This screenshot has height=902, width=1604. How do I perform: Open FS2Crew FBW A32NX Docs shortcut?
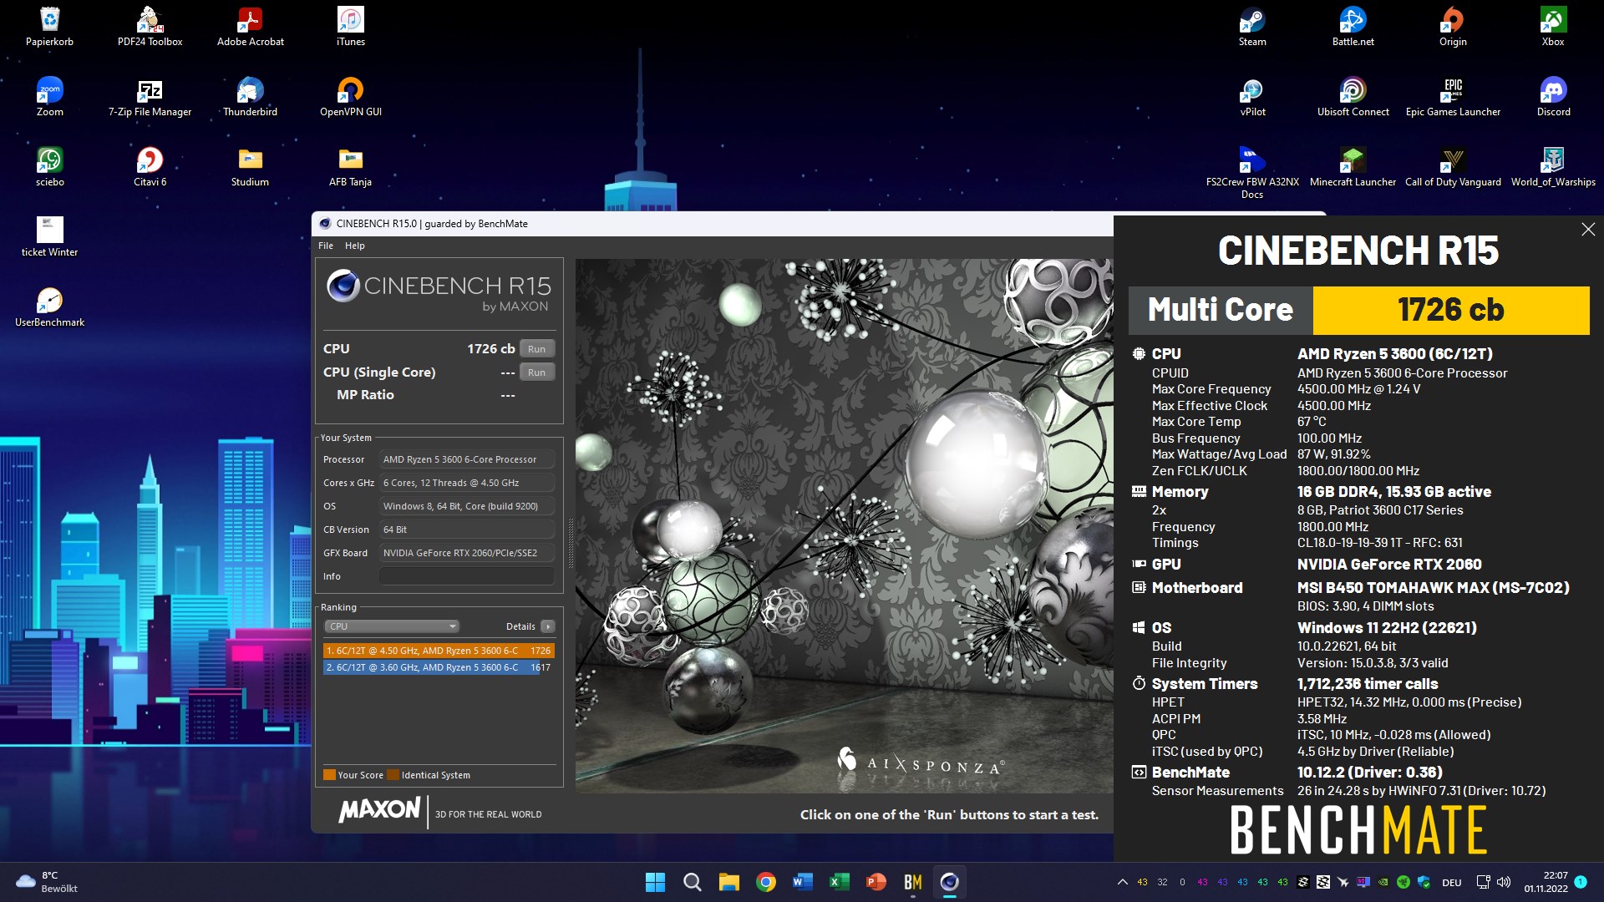(1252, 172)
